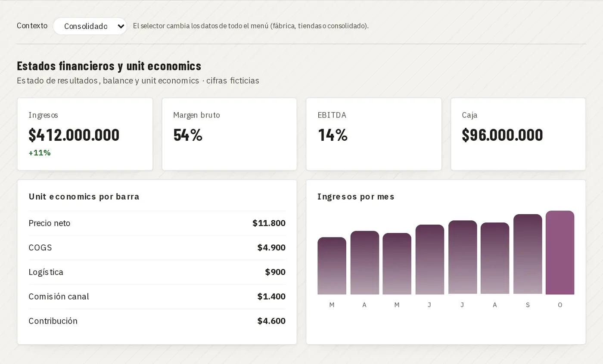Select the "Contribución" row label

click(53, 321)
